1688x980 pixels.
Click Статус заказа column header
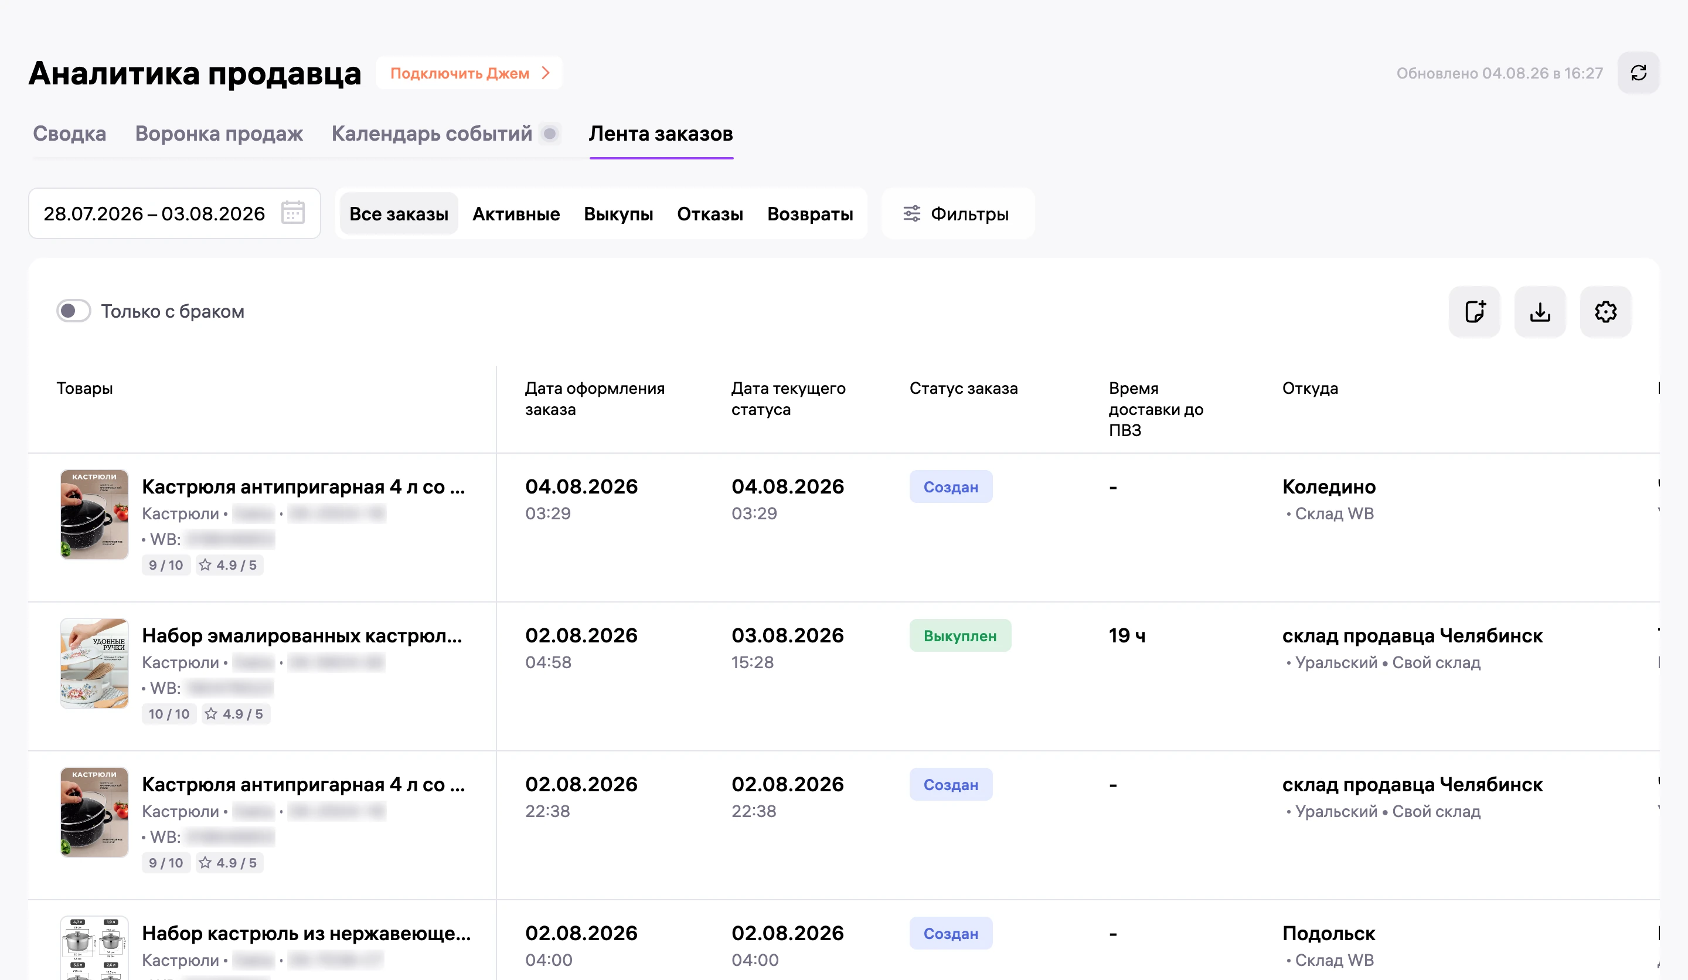tap(964, 388)
